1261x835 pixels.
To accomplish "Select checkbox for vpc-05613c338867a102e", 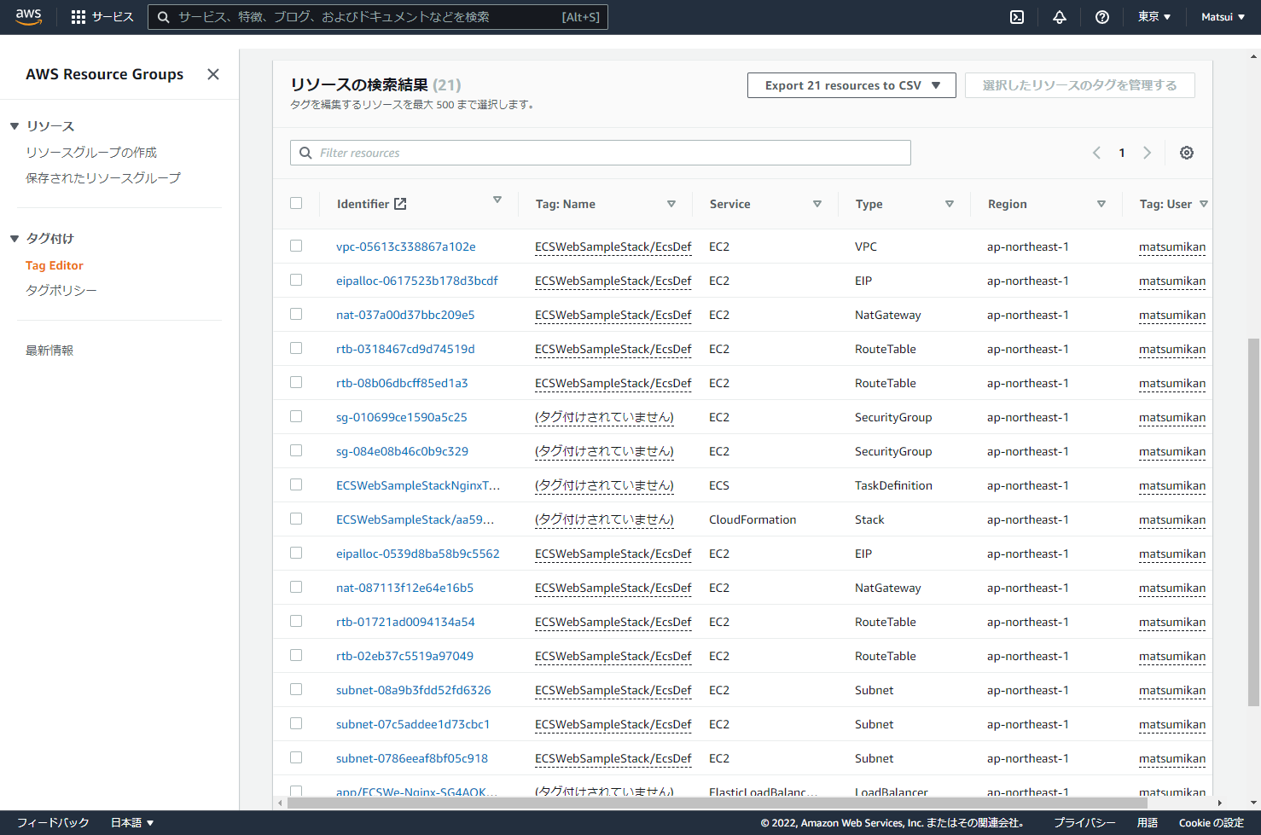I will pyautogui.click(x=296, y=246).
